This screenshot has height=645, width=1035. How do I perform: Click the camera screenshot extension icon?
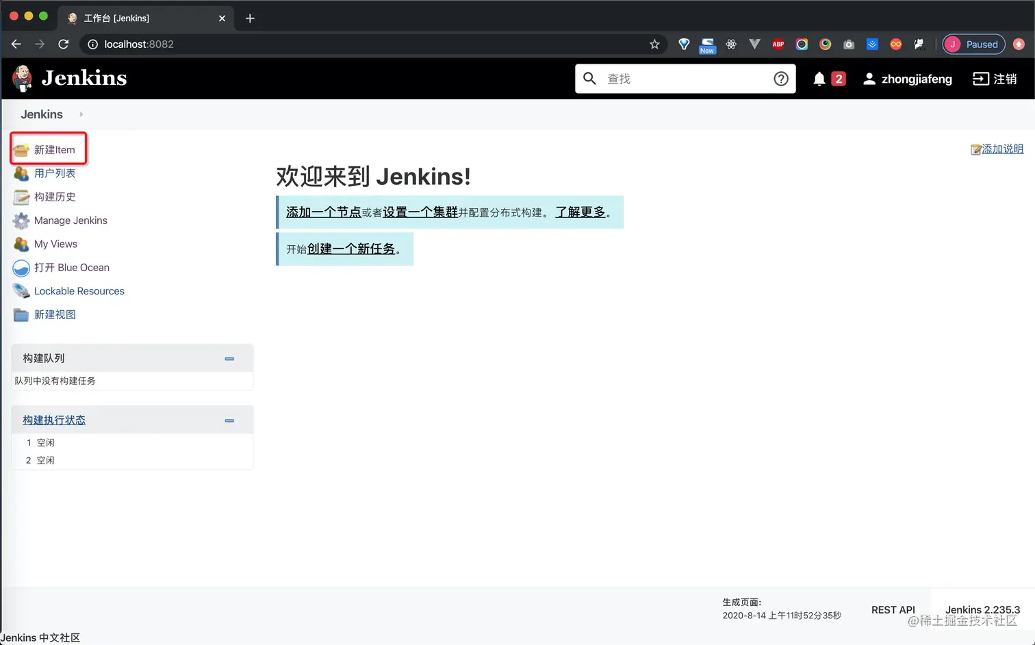(849, 45)
